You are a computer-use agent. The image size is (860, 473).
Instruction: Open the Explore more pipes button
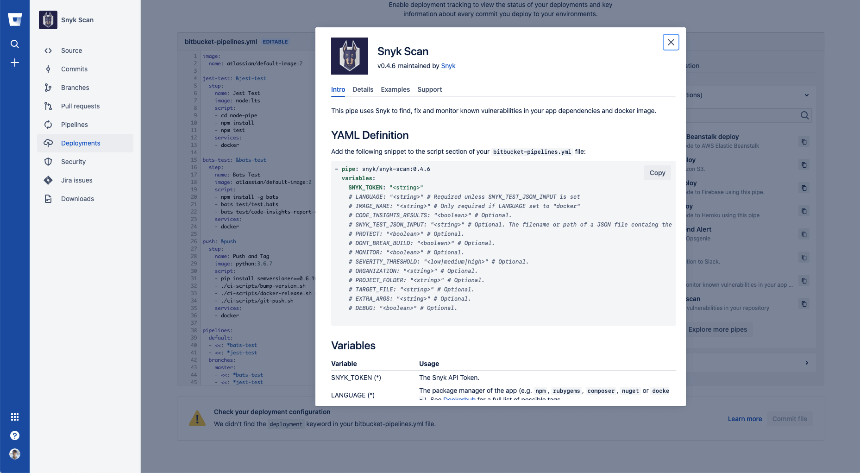coord(717,329)
